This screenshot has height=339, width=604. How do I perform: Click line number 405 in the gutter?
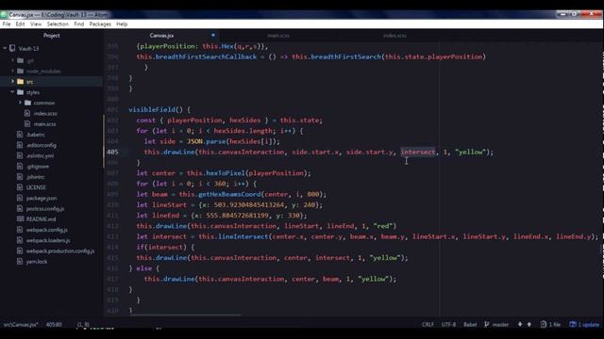tap(112, 152)
